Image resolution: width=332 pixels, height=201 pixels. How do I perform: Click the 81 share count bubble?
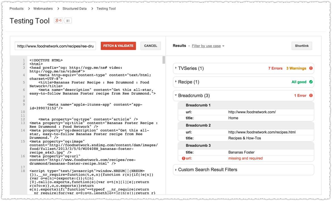click(68, 21)
